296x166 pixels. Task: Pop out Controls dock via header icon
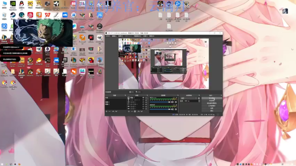click(221, 96)
